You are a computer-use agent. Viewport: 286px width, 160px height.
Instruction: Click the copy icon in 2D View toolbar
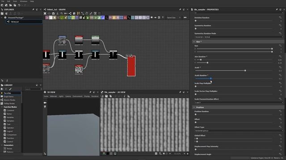tap(110, 96)
